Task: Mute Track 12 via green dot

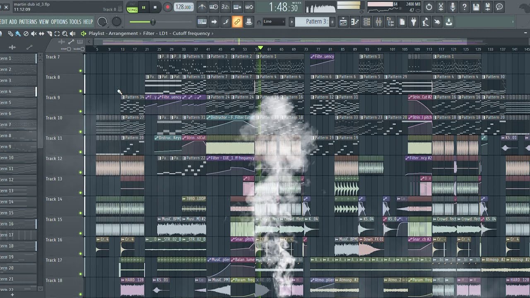Action: pyautogui.click(x=81, y=172)
